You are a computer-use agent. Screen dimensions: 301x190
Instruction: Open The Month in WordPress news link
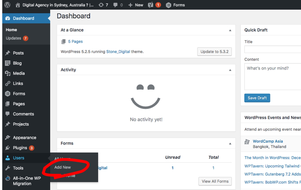tap(273, 158)
